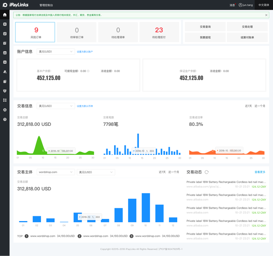Select the 风险订单 card showing 9
The width and height of the screenshot is (273, 256).
click(35, 32)
